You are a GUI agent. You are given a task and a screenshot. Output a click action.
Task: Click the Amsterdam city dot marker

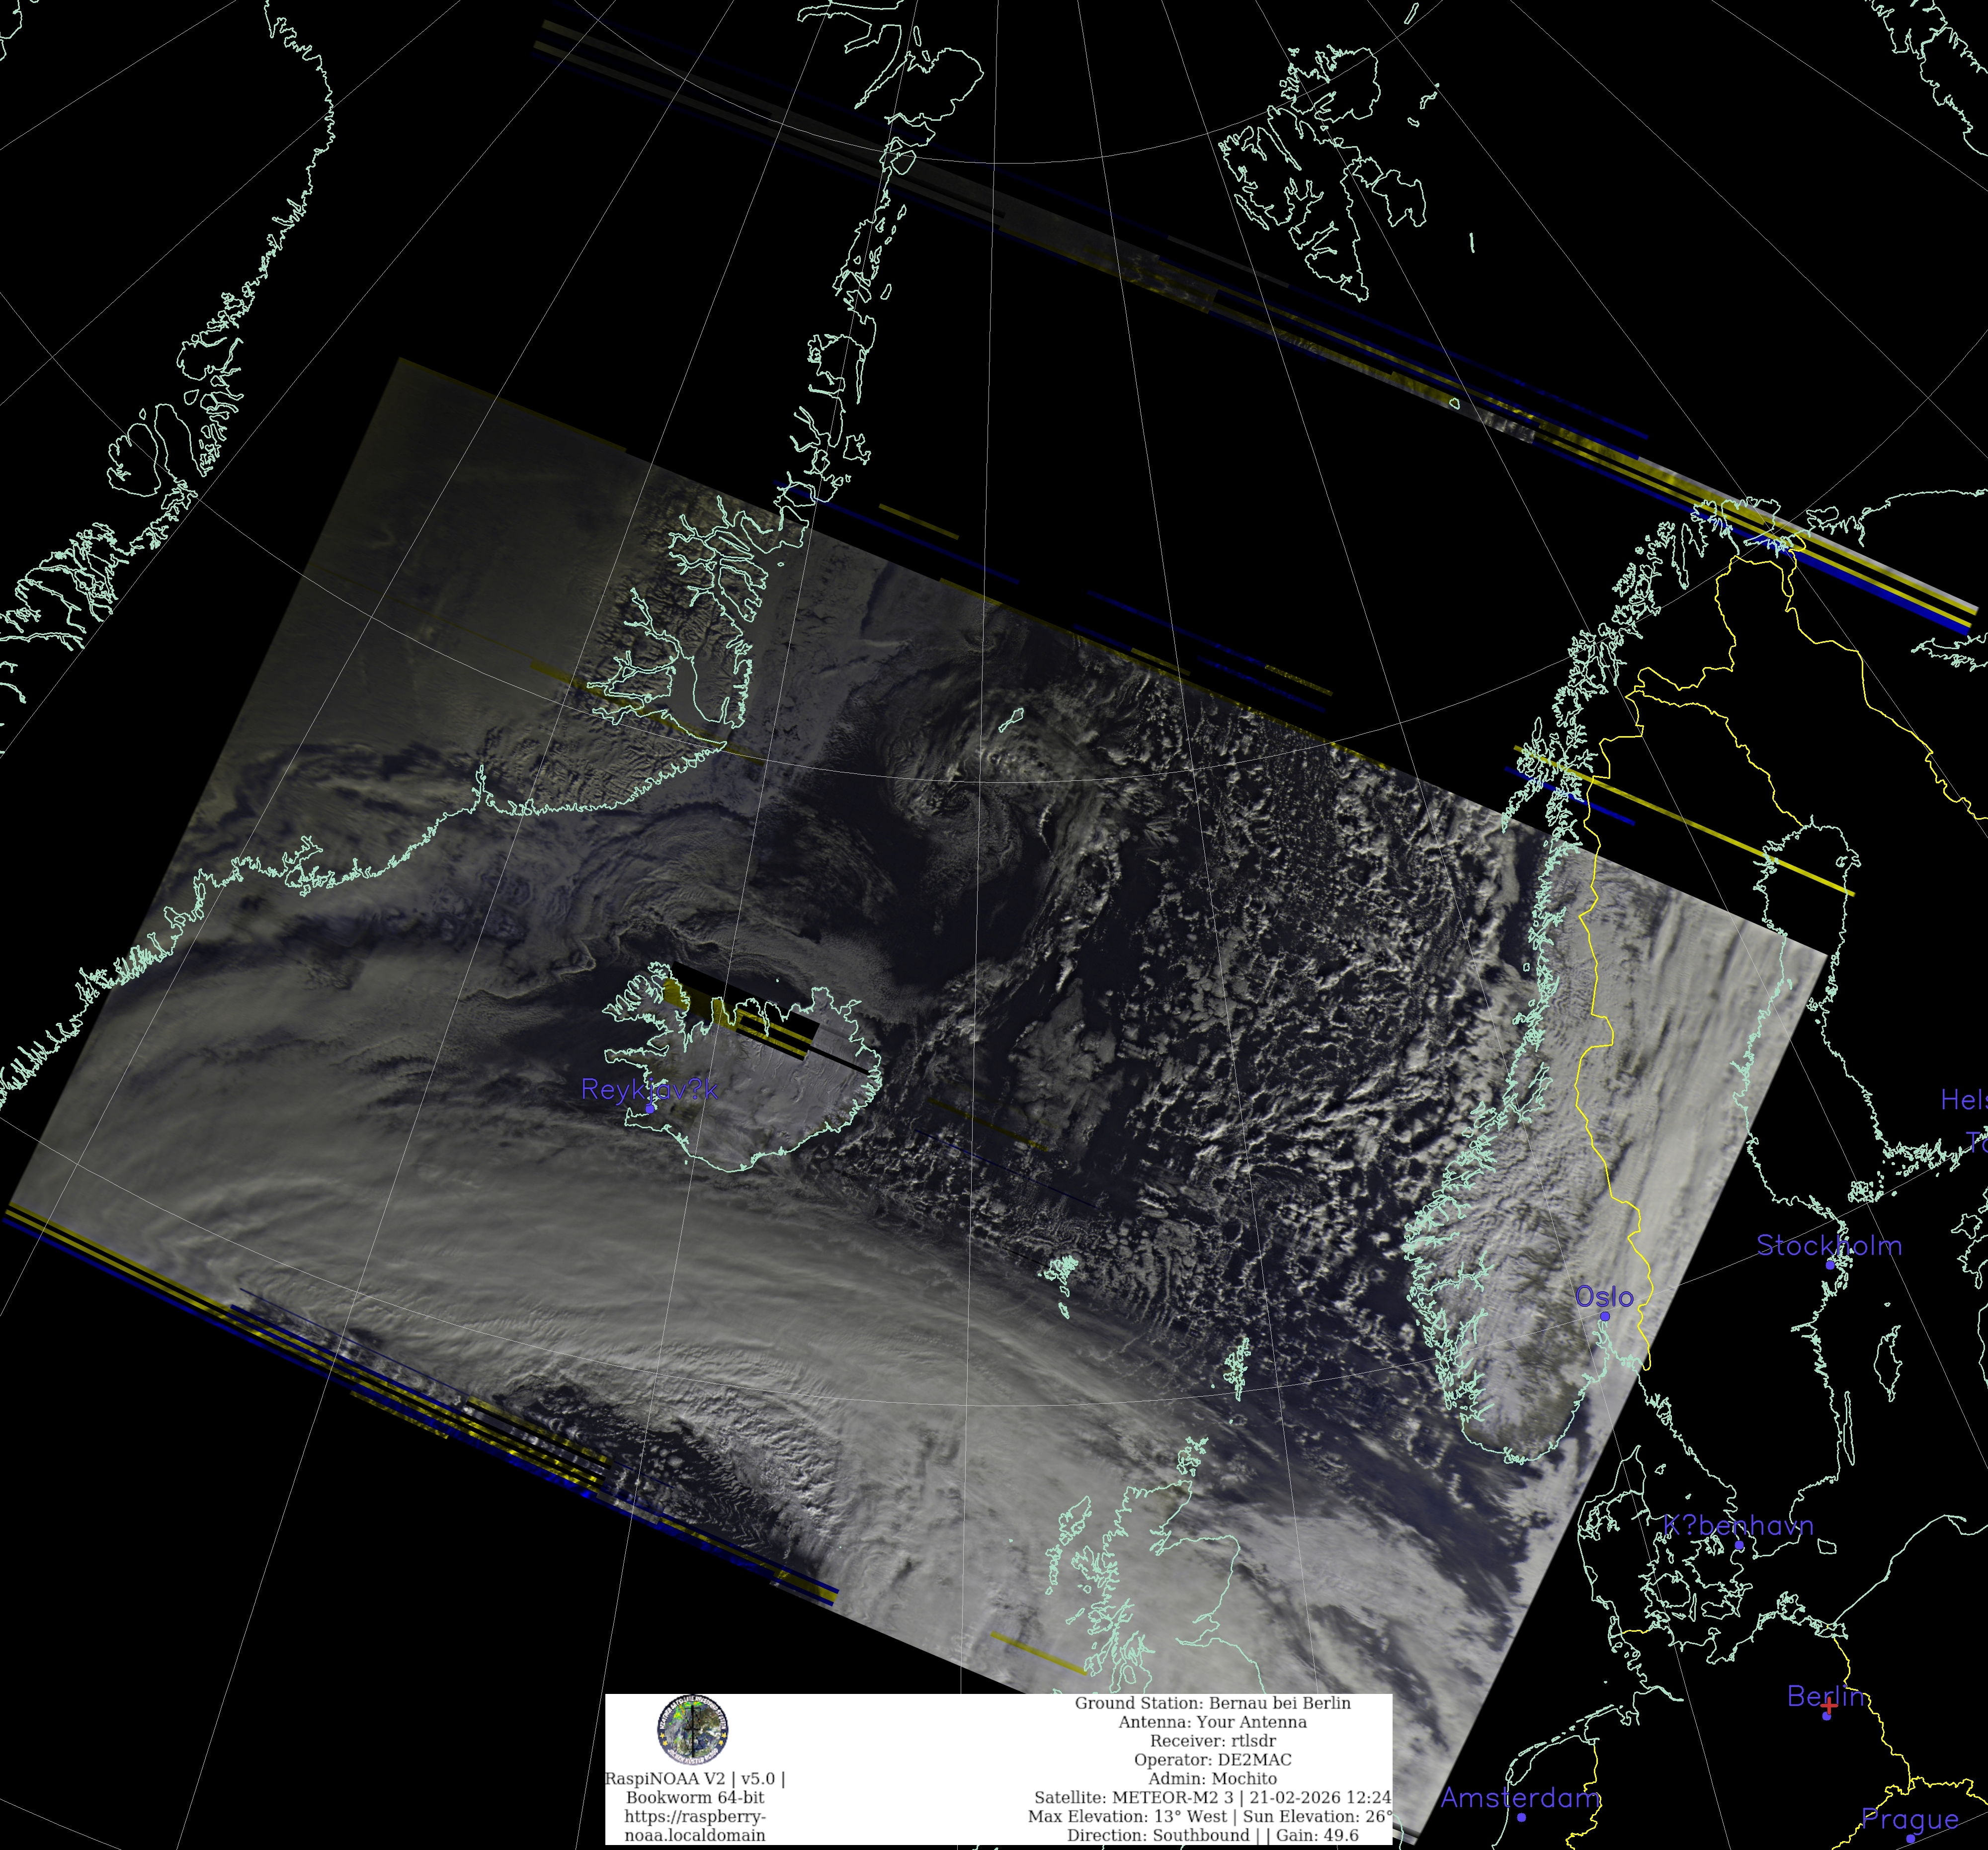pyautogui.click(x=1521, y=1817)
